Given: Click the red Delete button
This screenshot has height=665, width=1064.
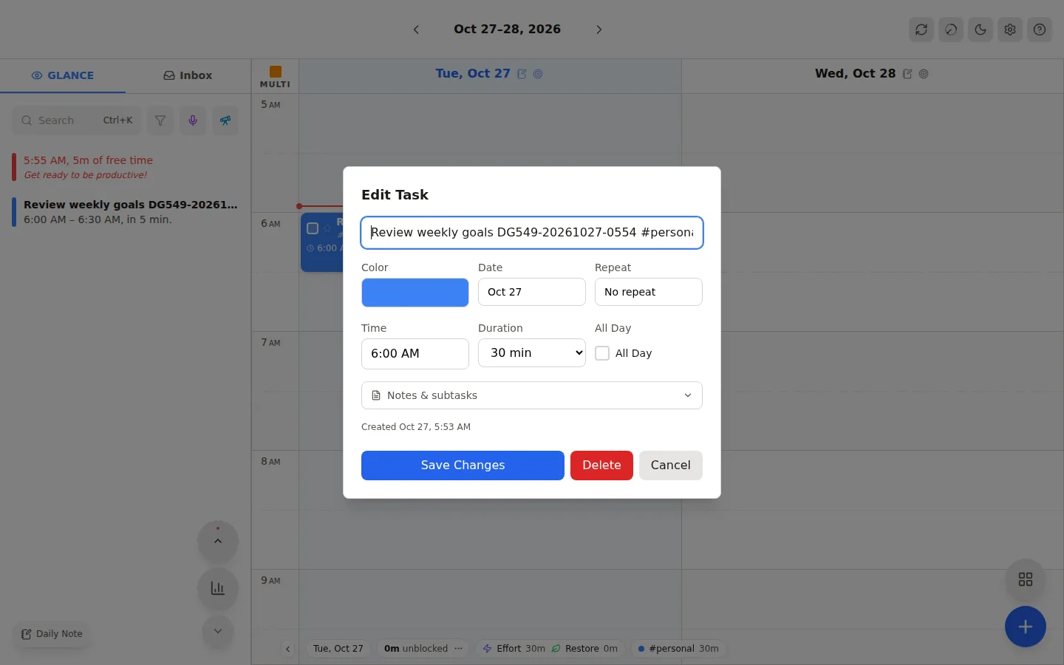Looking at the screenshot, I should (601, 465).
